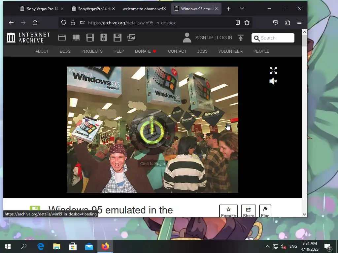Open the Audio speaker icon
338x253 pixels.
(104, 38)
